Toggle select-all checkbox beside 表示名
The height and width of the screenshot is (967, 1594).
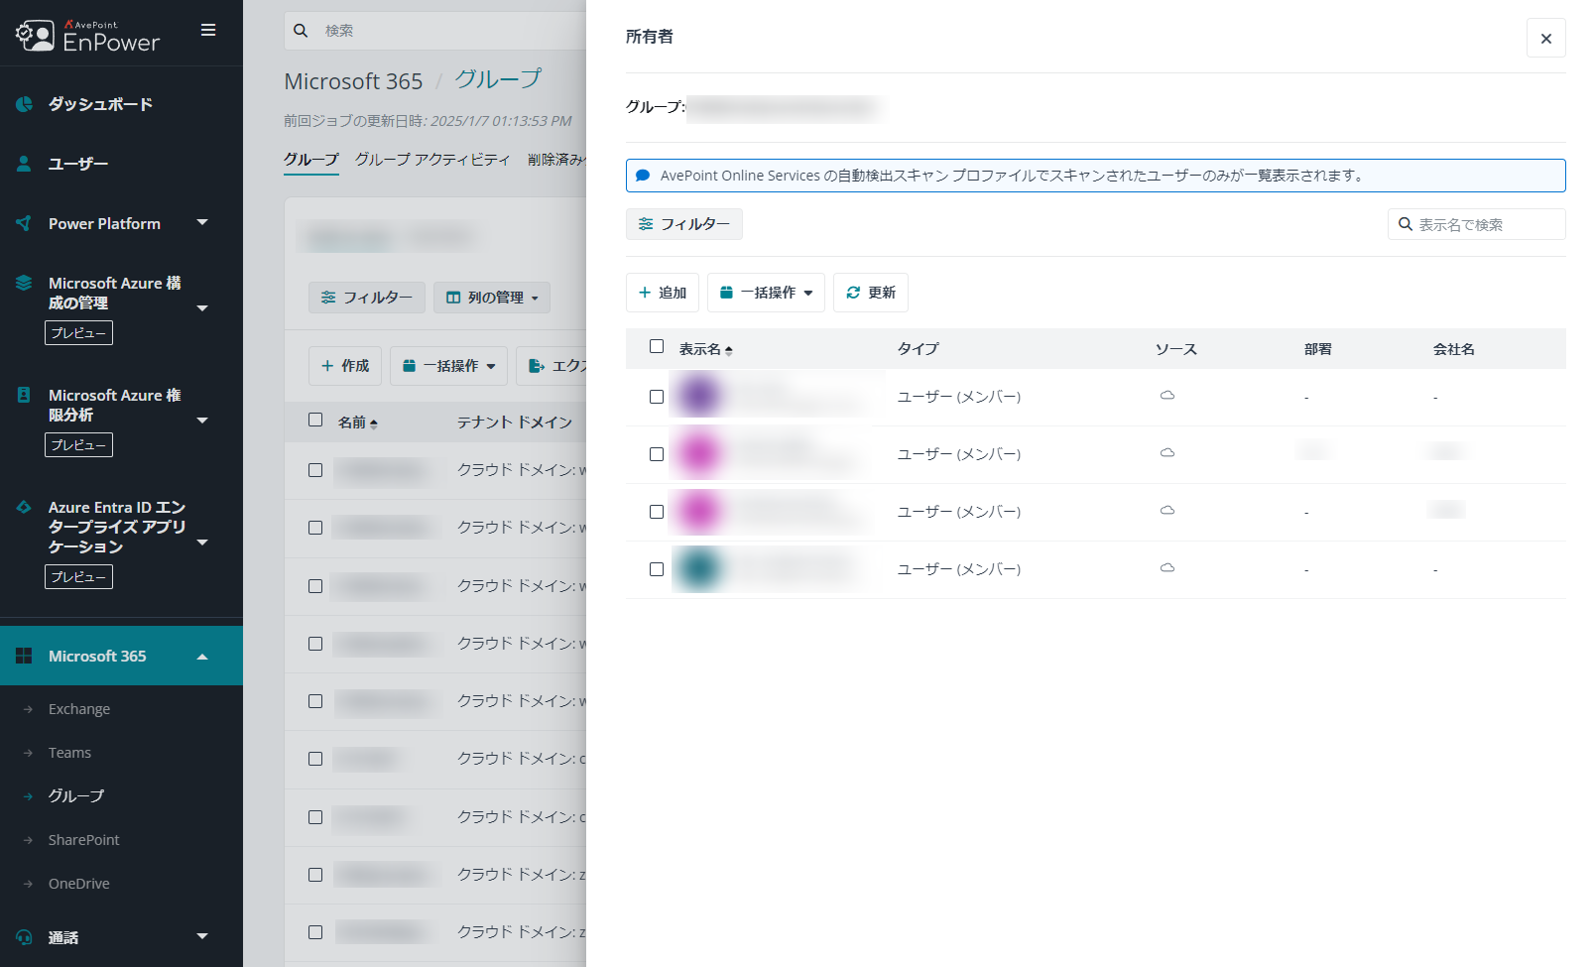(x=657, y=347)
